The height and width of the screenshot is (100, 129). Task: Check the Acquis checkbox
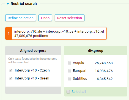point(70,63)
